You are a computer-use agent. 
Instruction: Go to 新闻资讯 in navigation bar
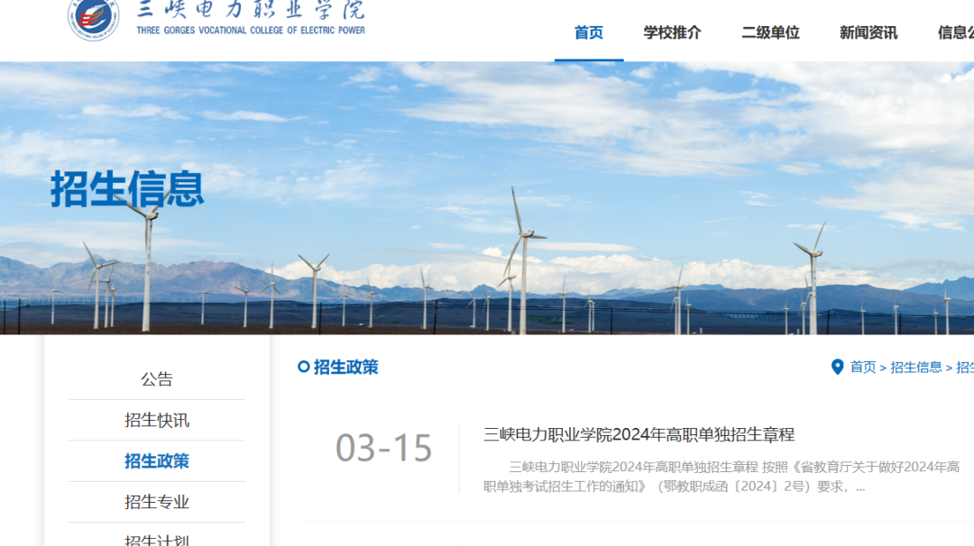click(x=868, y=32)
